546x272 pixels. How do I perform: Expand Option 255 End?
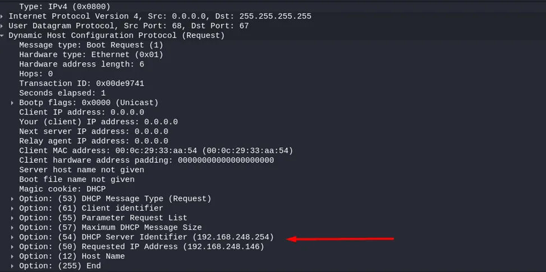coord(12,266)
